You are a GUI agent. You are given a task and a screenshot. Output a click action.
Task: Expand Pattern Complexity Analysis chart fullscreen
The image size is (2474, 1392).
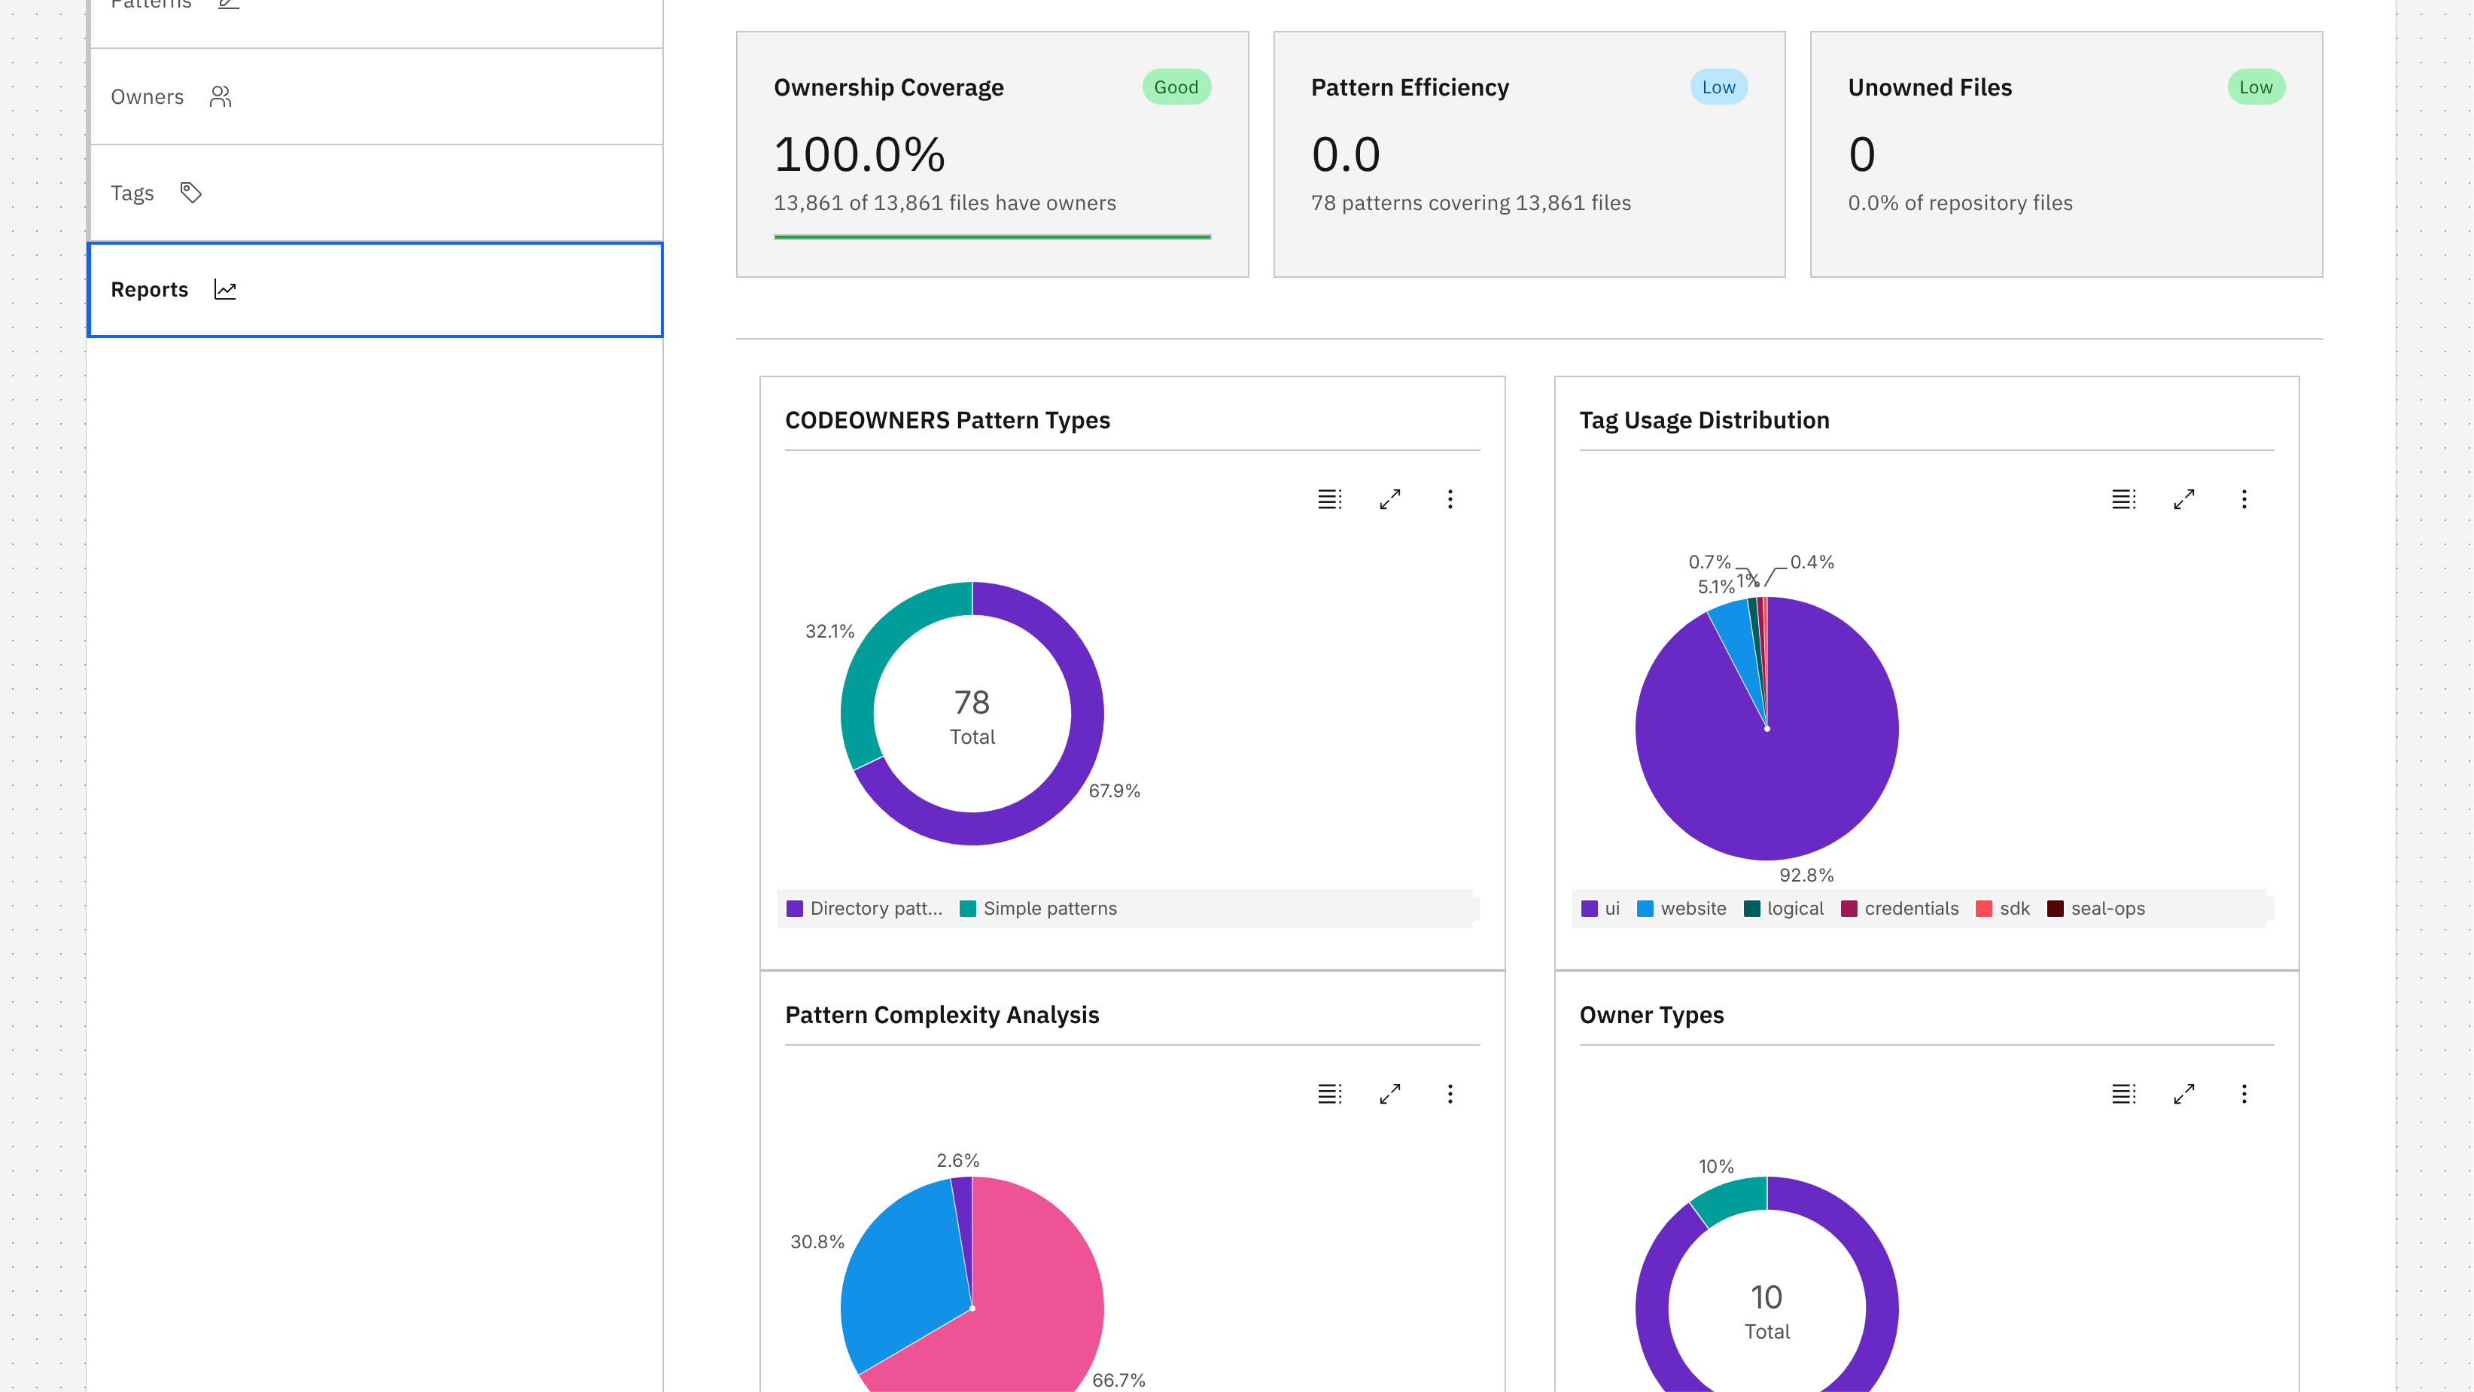tap(1389, 1093)
